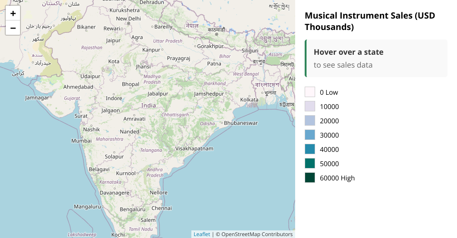Screen dimensions: 457x238
Task: Click on Visakhapatnam map label
Action: pos(194,149)
